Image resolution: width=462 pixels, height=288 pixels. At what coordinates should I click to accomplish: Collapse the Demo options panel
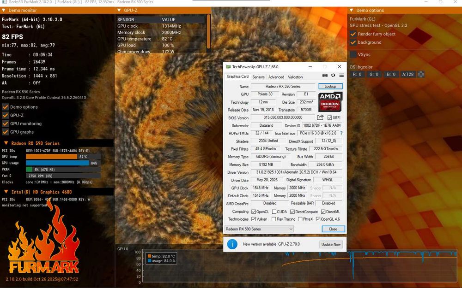tap(351, 10)
